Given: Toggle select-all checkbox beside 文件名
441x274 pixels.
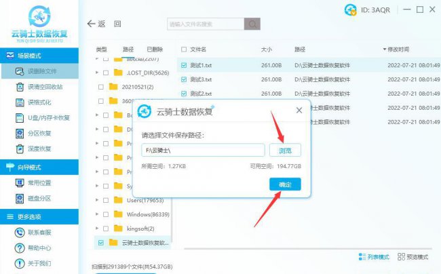Looking at the screenshot, I should point(184,50).
